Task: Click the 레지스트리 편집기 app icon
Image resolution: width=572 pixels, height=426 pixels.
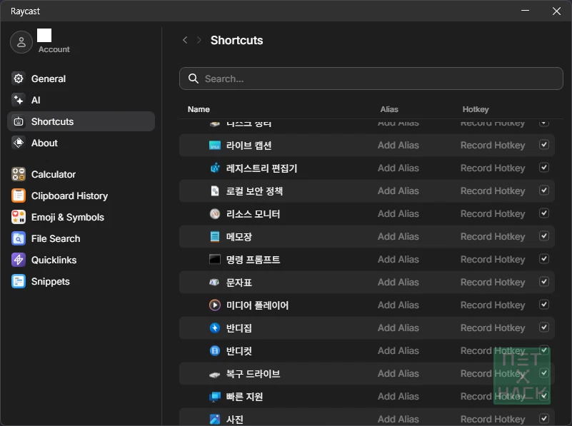Action: pyautogui.click(x=215, y=168)
